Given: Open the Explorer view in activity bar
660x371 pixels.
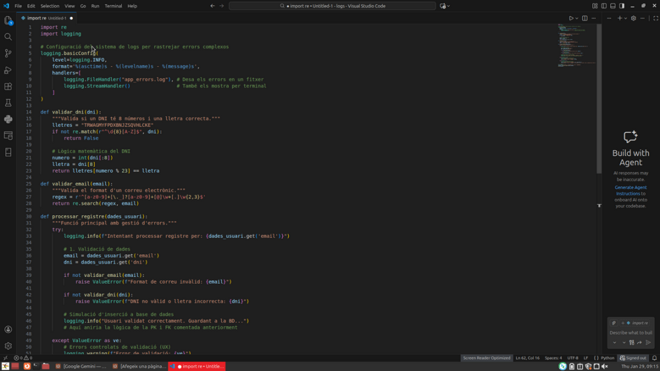Looking at the screenshot, I should (8, 21).
